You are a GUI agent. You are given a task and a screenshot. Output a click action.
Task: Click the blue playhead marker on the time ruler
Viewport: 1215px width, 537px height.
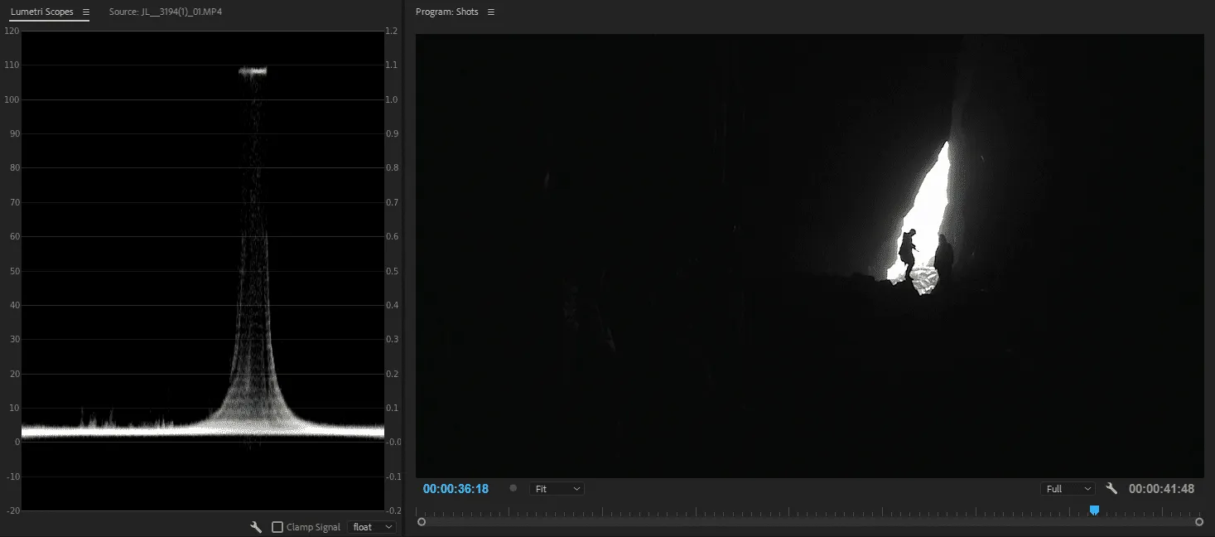[1094, 510]
